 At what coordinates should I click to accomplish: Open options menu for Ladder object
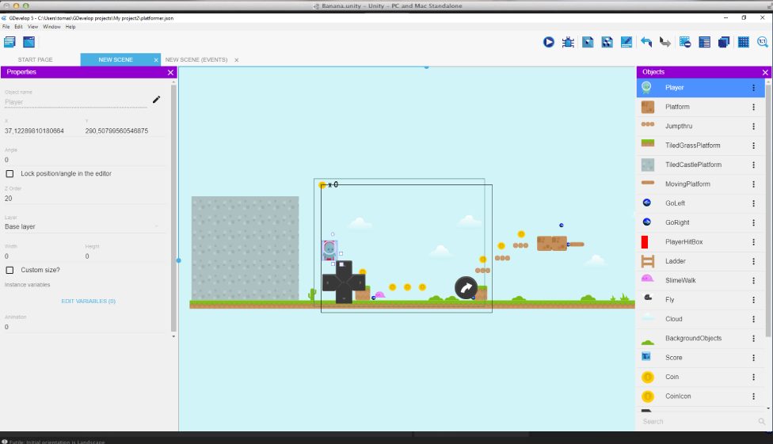tap(753, 261)
